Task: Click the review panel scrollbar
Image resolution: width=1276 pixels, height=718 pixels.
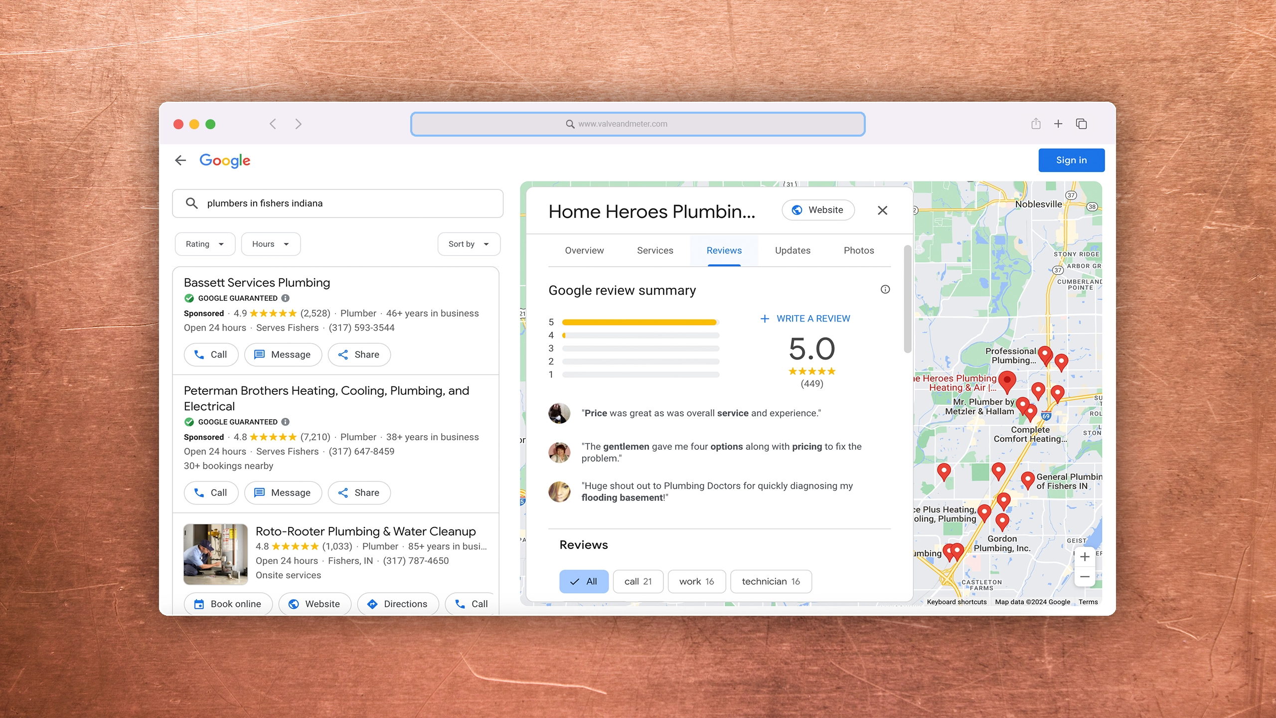Action: (908, 299)
